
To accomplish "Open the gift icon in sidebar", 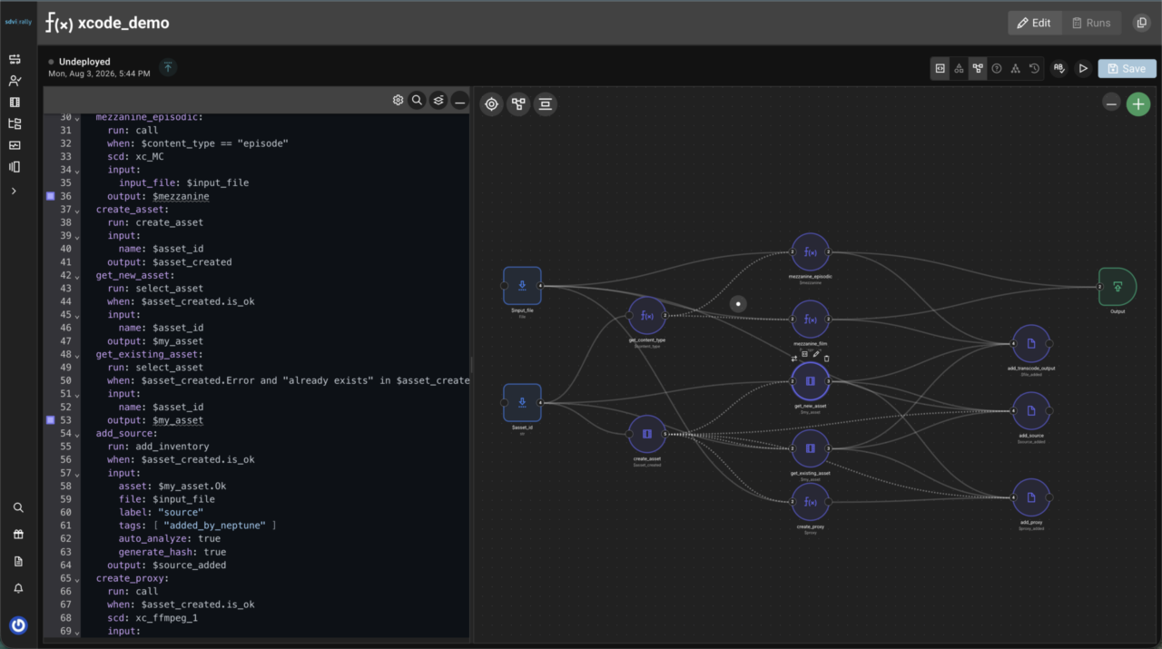I will tap(18, 535).
